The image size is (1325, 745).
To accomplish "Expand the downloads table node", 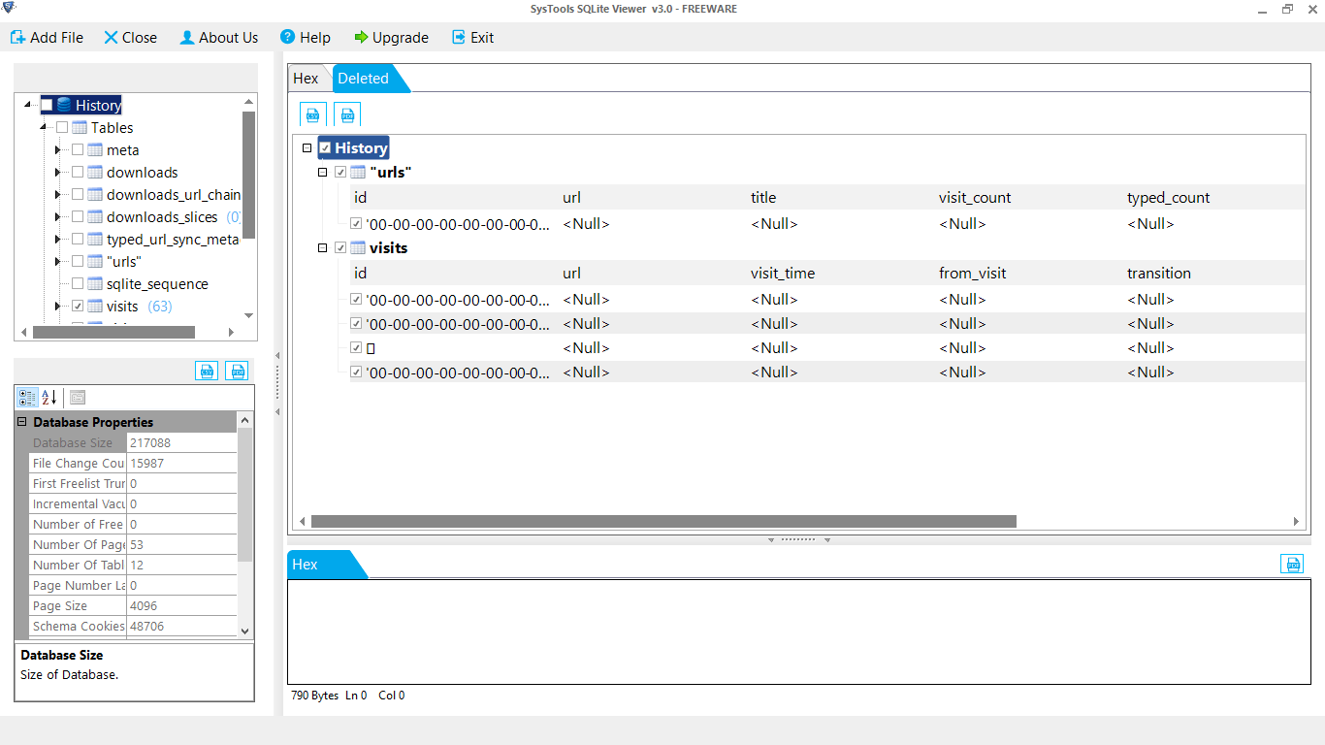I will click(x=58, y=172).
